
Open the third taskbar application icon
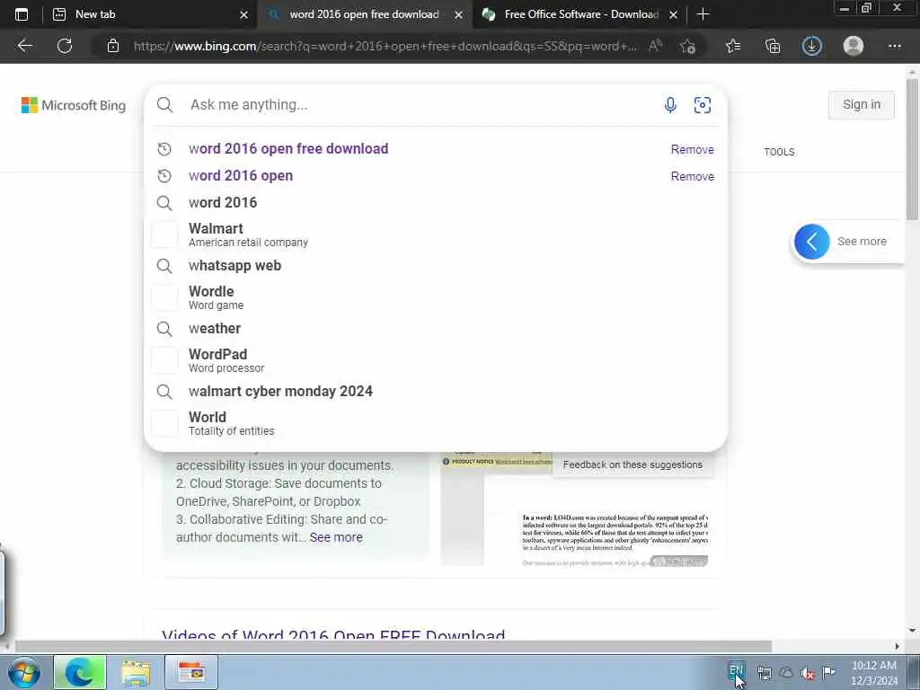tap(191, 672)
